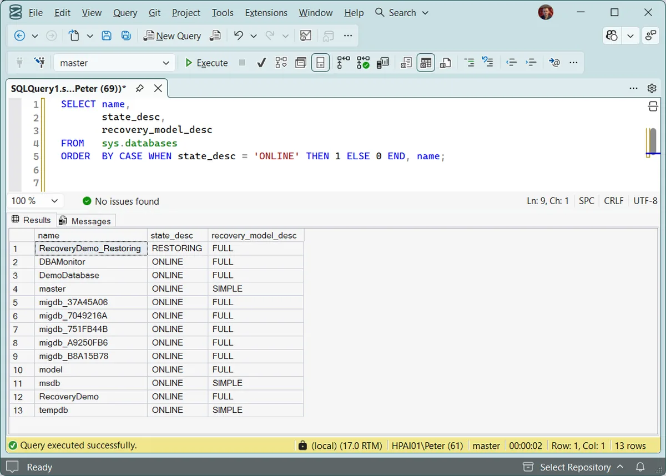
Task: Open the Tools menu
Action: 223,13
